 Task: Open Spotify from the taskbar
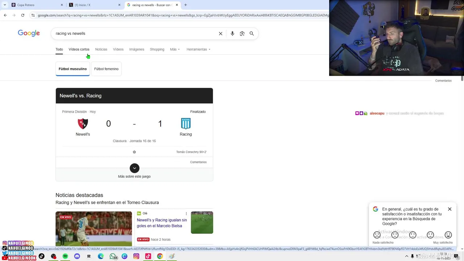[x=65, y=256]
